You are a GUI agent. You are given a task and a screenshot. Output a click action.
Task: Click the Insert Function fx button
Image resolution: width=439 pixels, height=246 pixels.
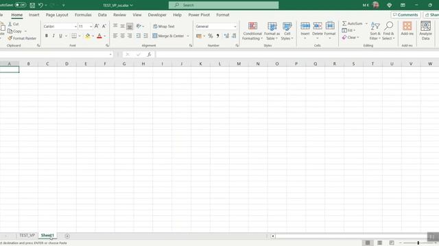point(150,55)
